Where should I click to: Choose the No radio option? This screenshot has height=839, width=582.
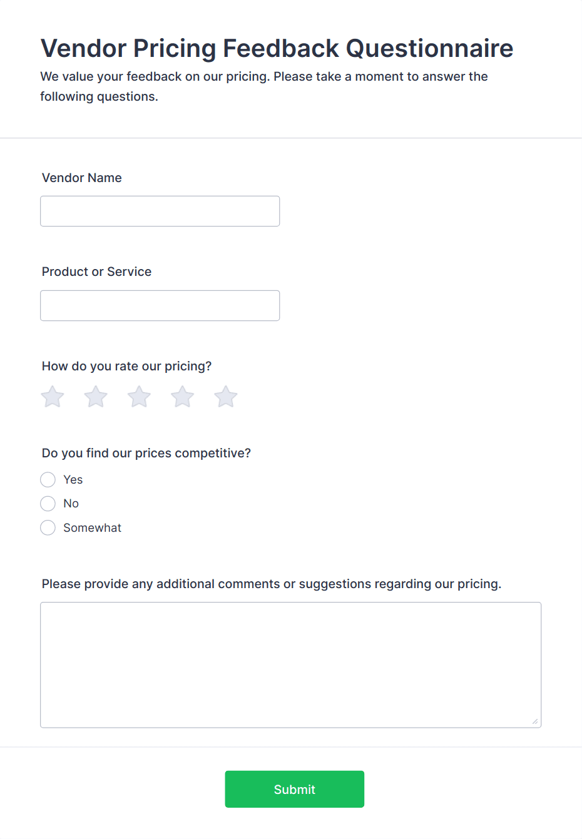tap(48, 504)
